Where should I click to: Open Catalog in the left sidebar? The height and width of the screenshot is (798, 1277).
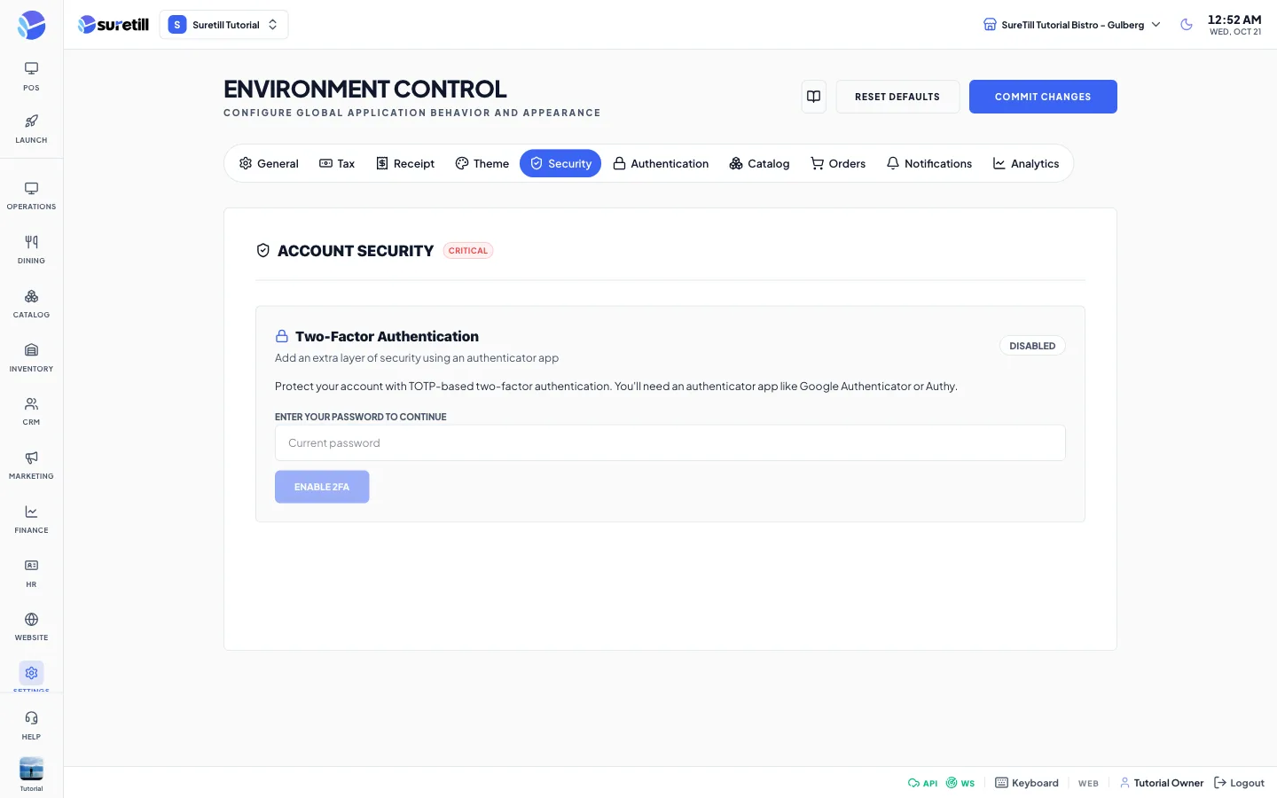(x=31, y=304)
